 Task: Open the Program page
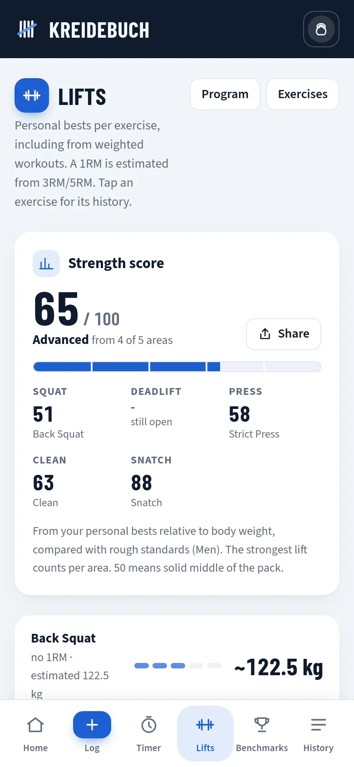(225, 94)
